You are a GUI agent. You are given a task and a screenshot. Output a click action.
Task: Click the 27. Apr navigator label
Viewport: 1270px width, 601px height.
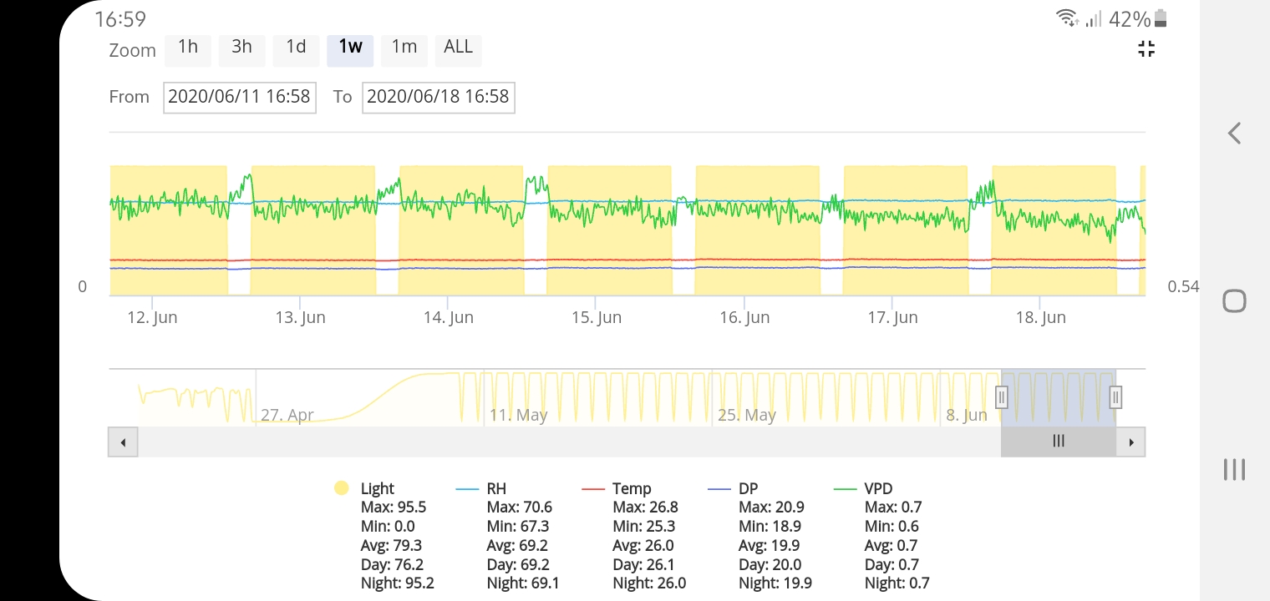coord(287,415)
